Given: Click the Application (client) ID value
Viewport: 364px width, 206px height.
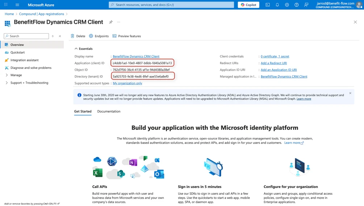Looking at the screenshot, I should [x=142, y=63].
